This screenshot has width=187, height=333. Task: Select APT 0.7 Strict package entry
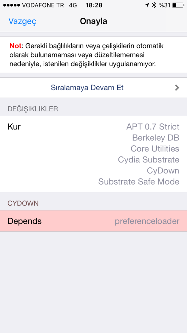click(x=153, y=127)
